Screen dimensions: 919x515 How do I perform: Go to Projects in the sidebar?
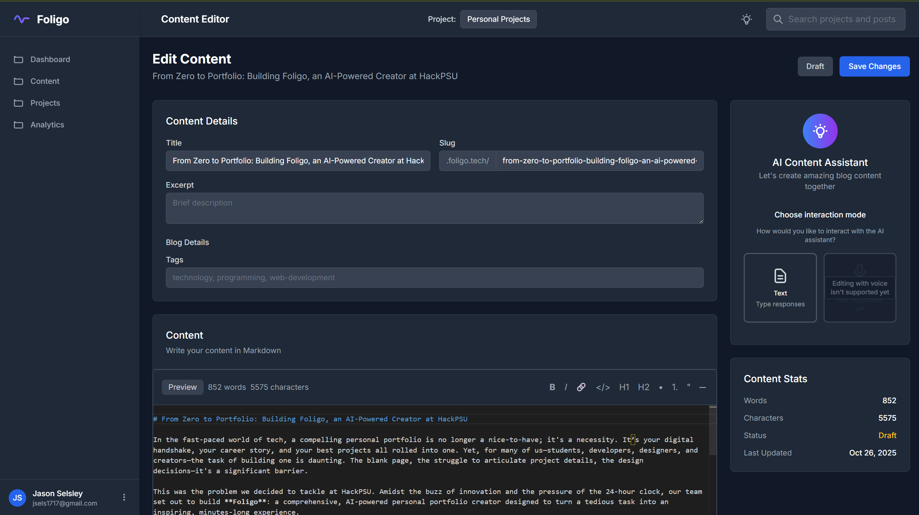click(45, 103)
